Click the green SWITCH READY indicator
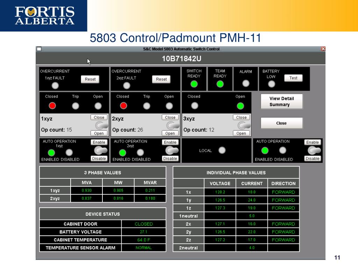Screen dimensions: 358x269 (x=194, y=84)
